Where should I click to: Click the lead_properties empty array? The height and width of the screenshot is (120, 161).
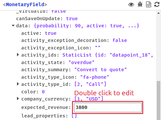pyautogui.click(x=74, y=116)
